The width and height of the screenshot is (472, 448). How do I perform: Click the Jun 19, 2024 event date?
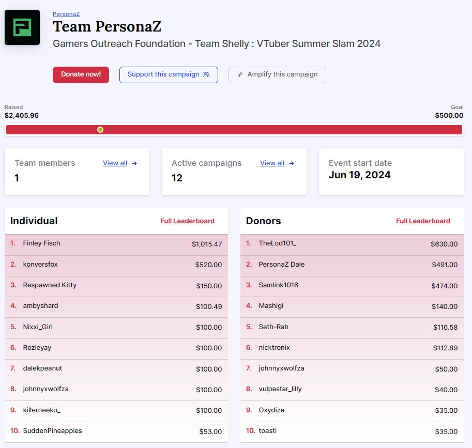(359, 175)
